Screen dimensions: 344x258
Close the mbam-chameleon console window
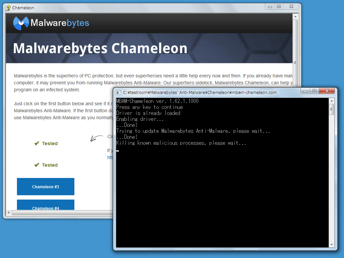327,91
